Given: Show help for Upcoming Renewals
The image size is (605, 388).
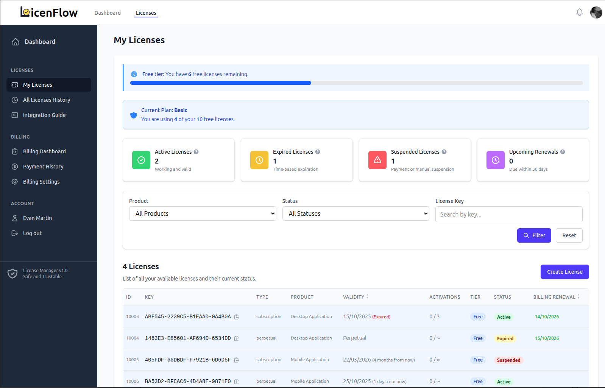Looking at the screenshot, I should coord(563,152).
